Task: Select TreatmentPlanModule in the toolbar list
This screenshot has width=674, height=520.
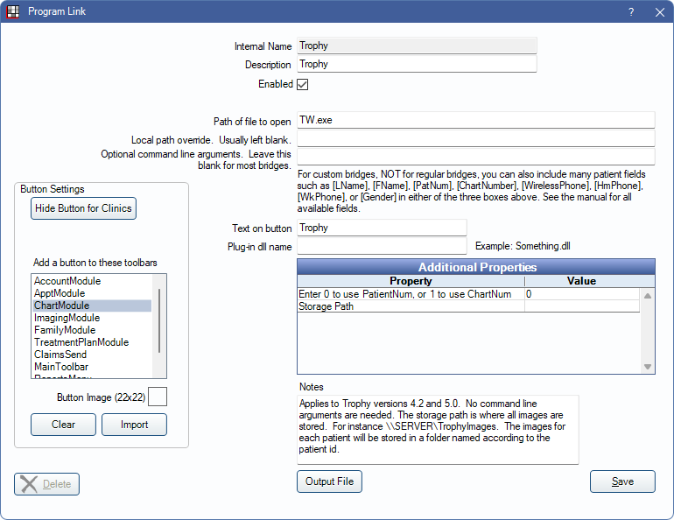Action: 81,342
